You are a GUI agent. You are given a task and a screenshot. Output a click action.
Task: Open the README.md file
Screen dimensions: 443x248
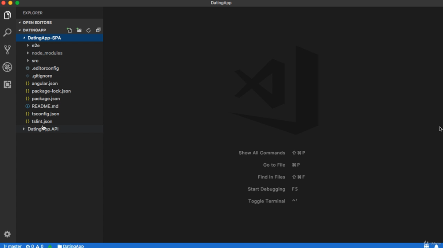59,106
